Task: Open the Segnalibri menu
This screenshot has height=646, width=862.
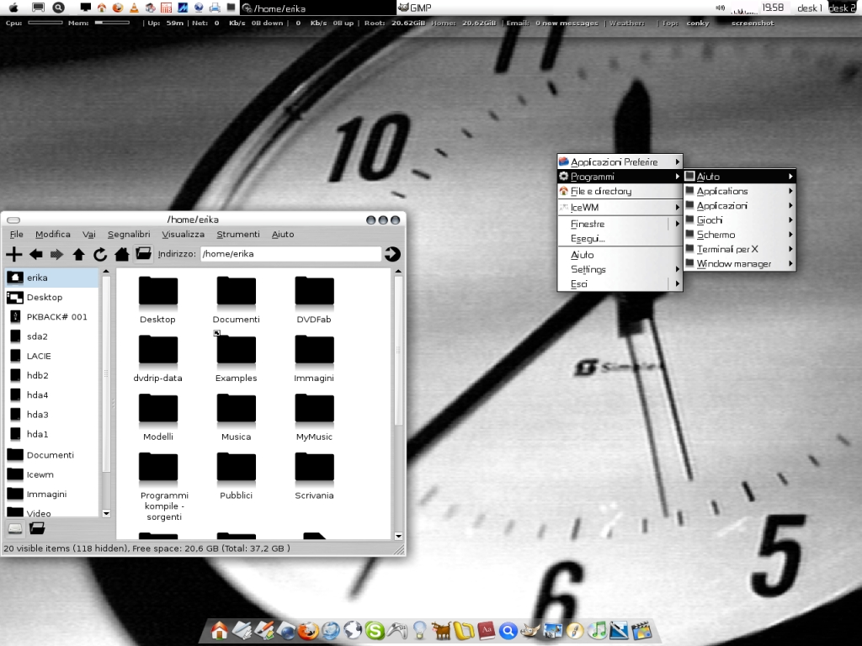Action: [129, 234]
